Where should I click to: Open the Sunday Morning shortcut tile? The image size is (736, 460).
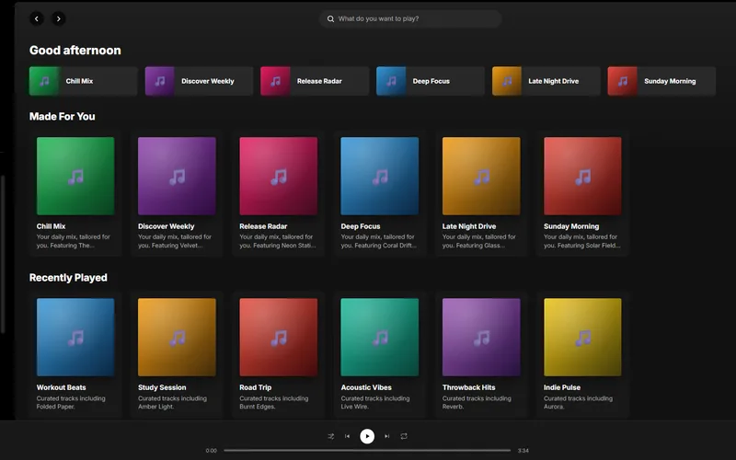(x=661, y=81)
